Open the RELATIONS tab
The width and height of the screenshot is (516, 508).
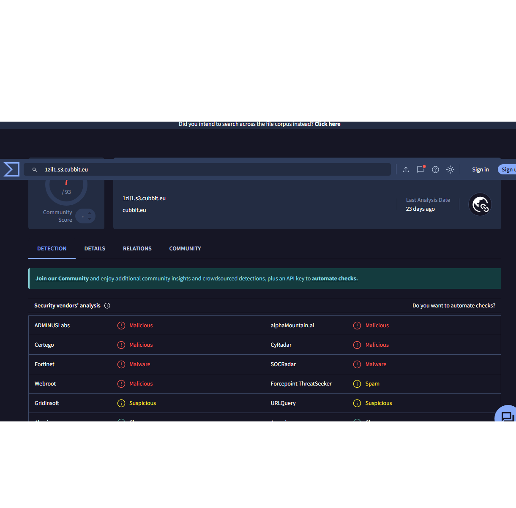point(137,248)
